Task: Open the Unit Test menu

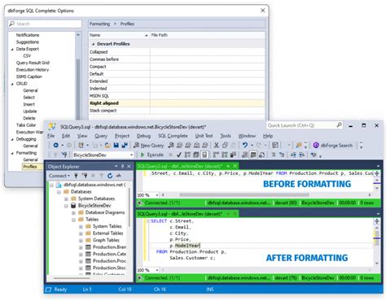Action: click(204, 136)
